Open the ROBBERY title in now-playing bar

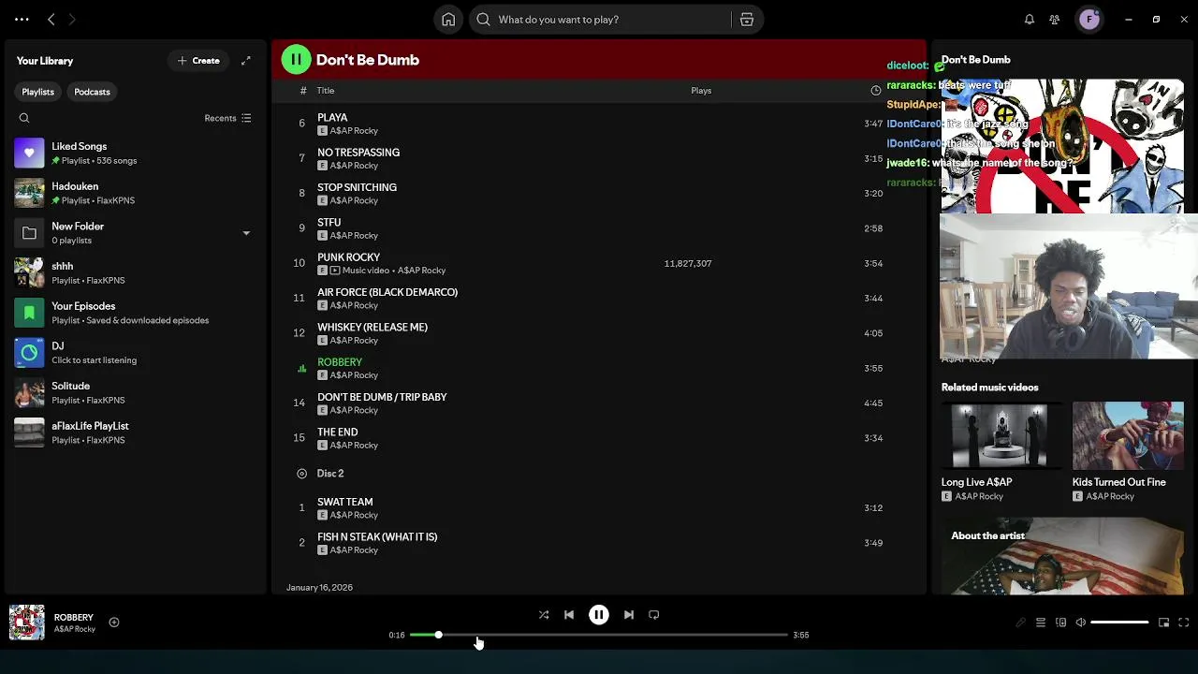click(x=74, y=618)
